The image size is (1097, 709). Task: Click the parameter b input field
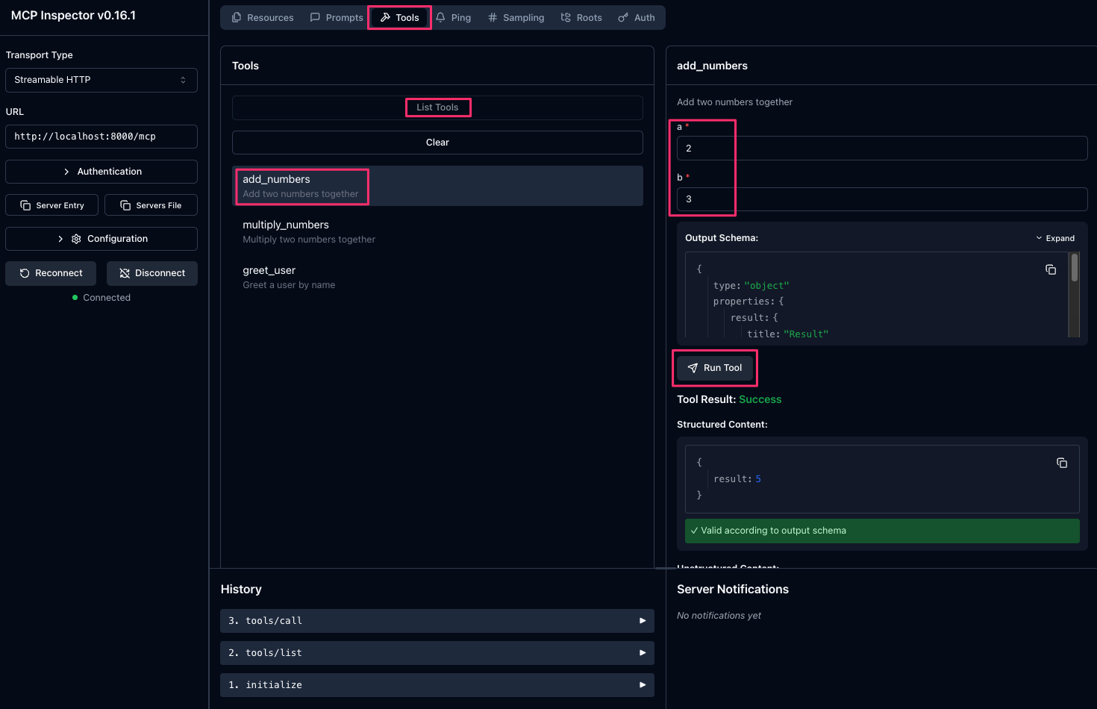pos(882,199)
